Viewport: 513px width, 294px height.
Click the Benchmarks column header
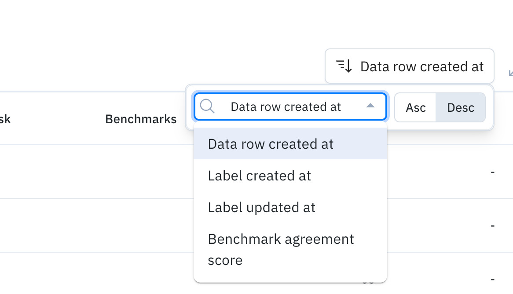[141, 119]
